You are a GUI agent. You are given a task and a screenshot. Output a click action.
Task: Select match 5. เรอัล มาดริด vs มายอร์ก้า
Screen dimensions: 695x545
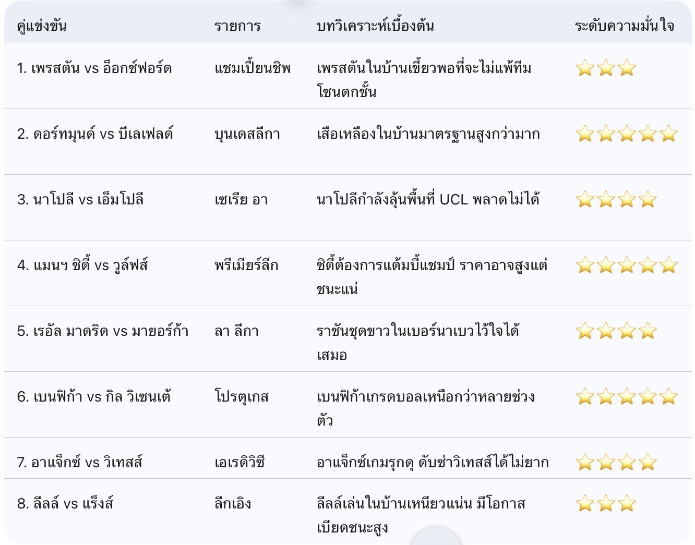point(103,331)
